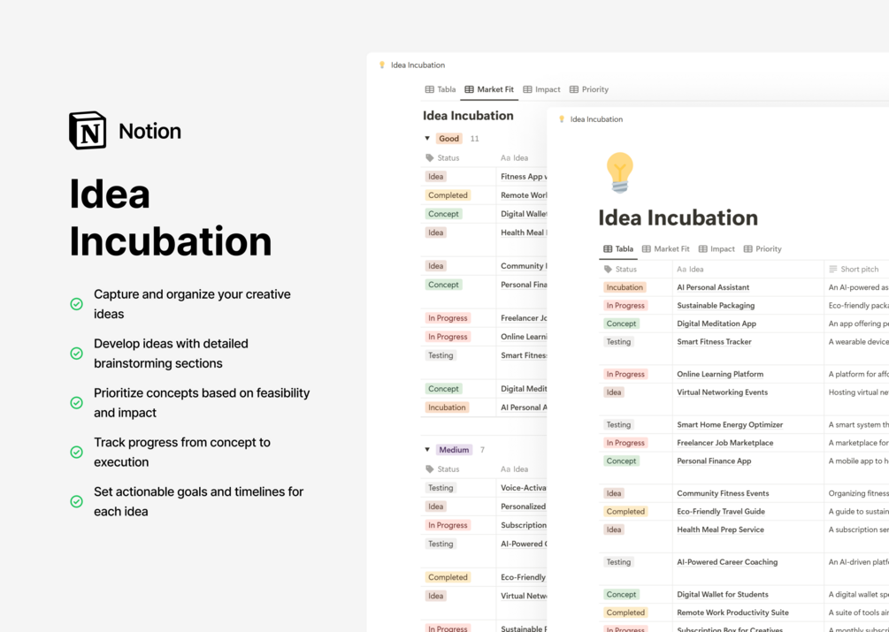Viewport: 889px width, 632px height.
Task: Collapse the Medium group in back window
Action: click(x=427, y=450)
